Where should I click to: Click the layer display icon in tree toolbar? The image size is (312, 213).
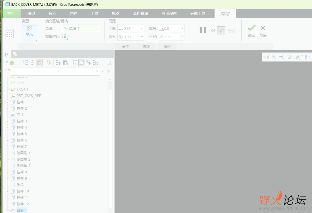[82, 62]
